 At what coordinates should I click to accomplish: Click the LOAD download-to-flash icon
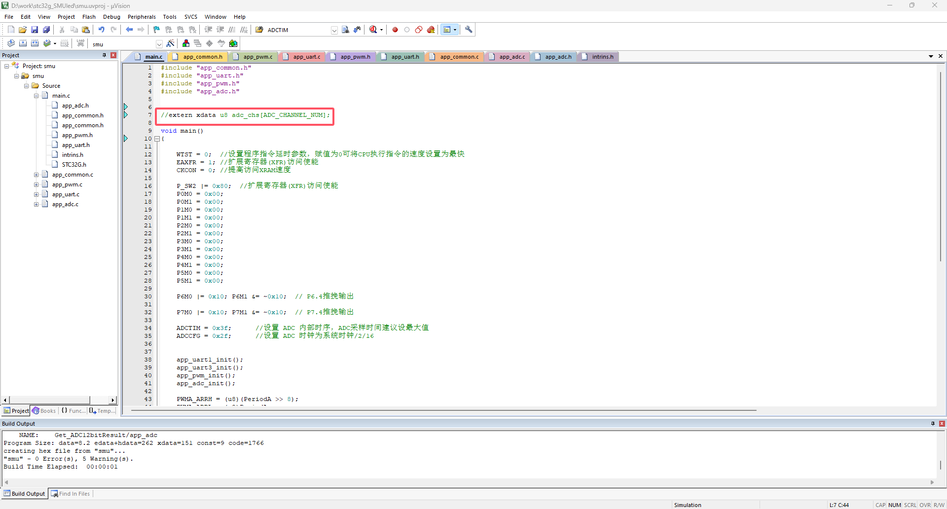(x=80, y=44)
